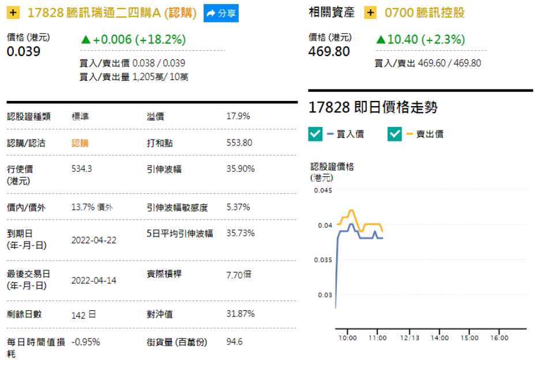Click the 每日時間值損耗 value -0.95%
The width and height of the screenshot is (541, 365).
click(85, 343)
